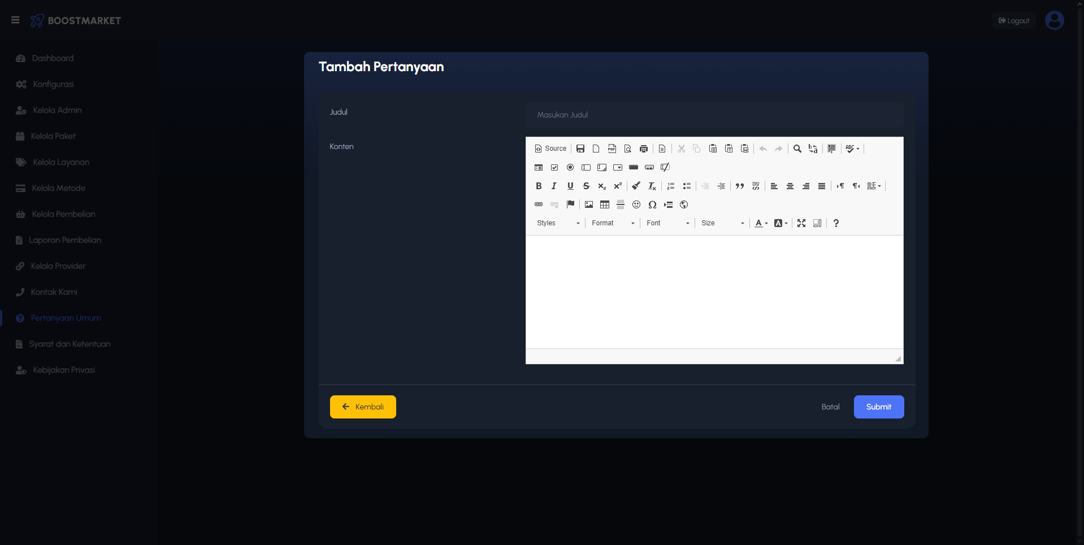Toggle bold formatting
This screenshot has height=545, width=1084.
point(539,186)
